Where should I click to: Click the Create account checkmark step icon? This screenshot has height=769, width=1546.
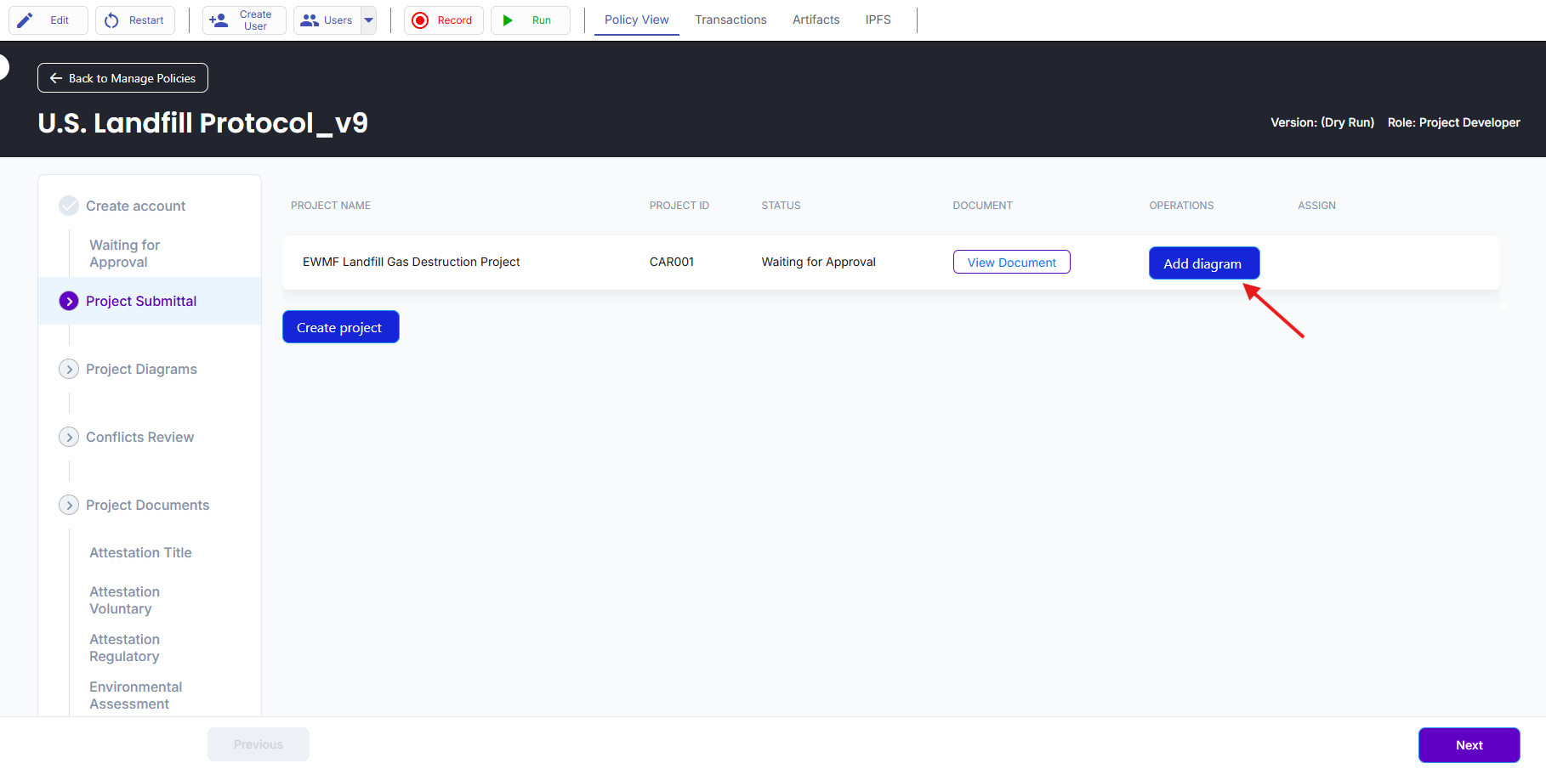tap(69, 206)
